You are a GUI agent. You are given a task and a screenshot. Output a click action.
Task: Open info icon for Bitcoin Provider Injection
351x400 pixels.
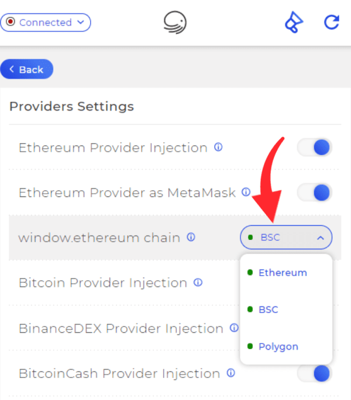(x=198, y=282)
